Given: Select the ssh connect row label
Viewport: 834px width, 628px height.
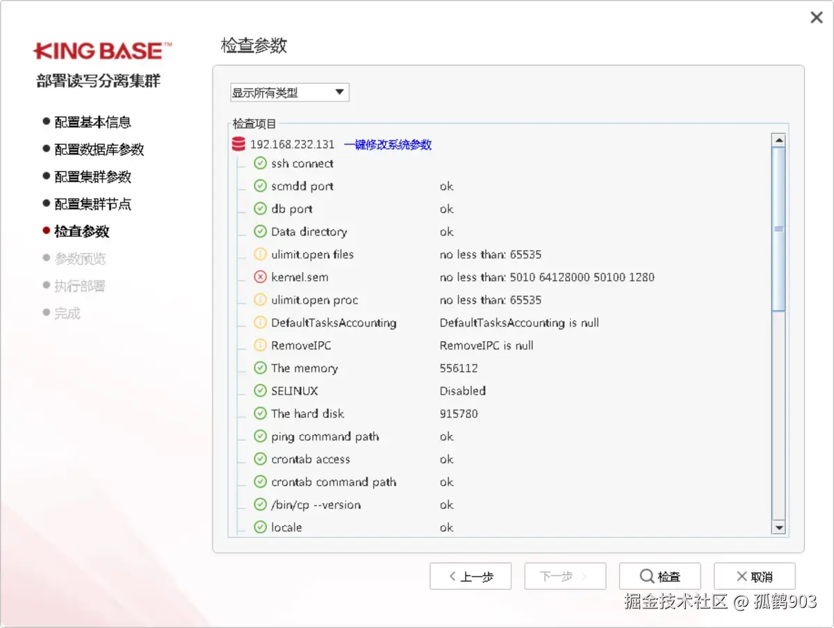Looking at the screenshot, I should tap(302, 163).
